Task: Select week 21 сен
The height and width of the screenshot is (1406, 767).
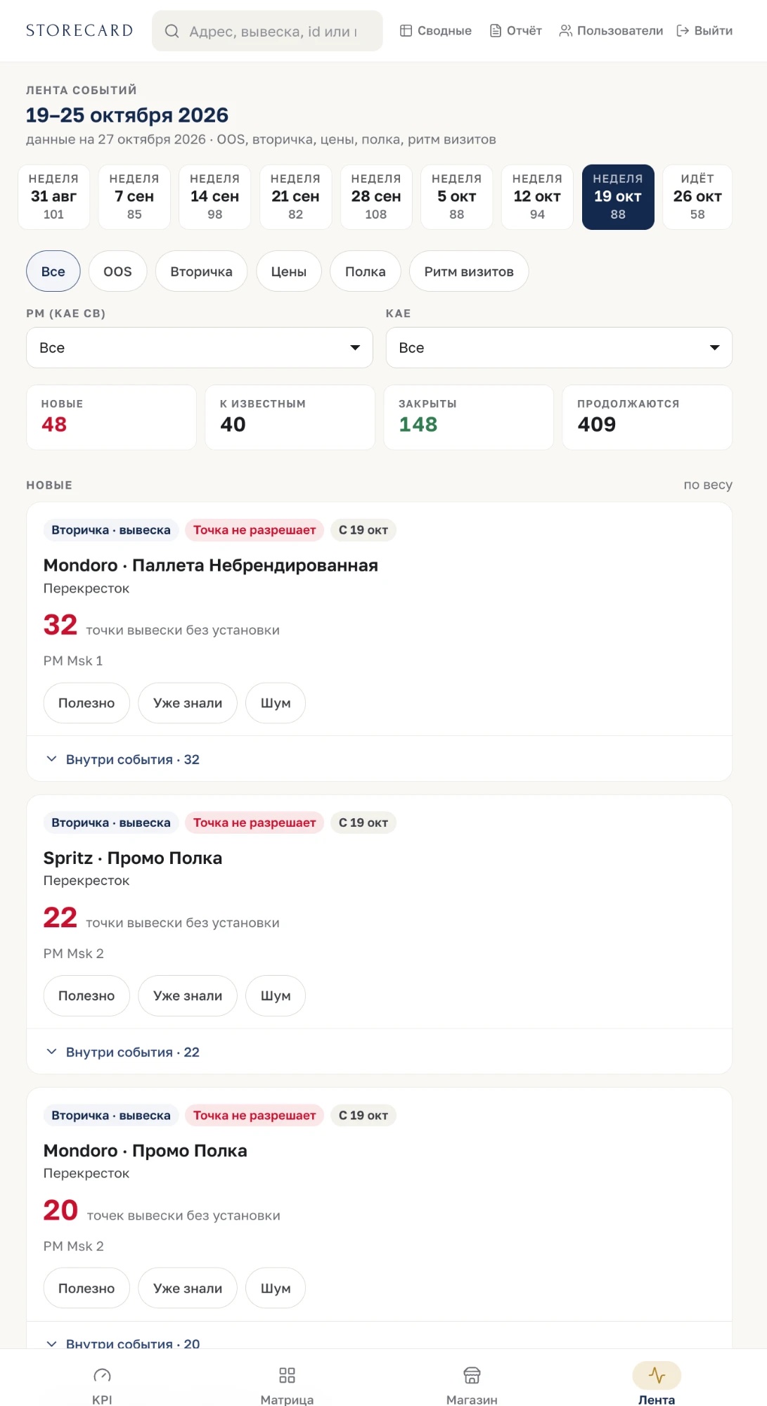Action: (x=295, y=197)
